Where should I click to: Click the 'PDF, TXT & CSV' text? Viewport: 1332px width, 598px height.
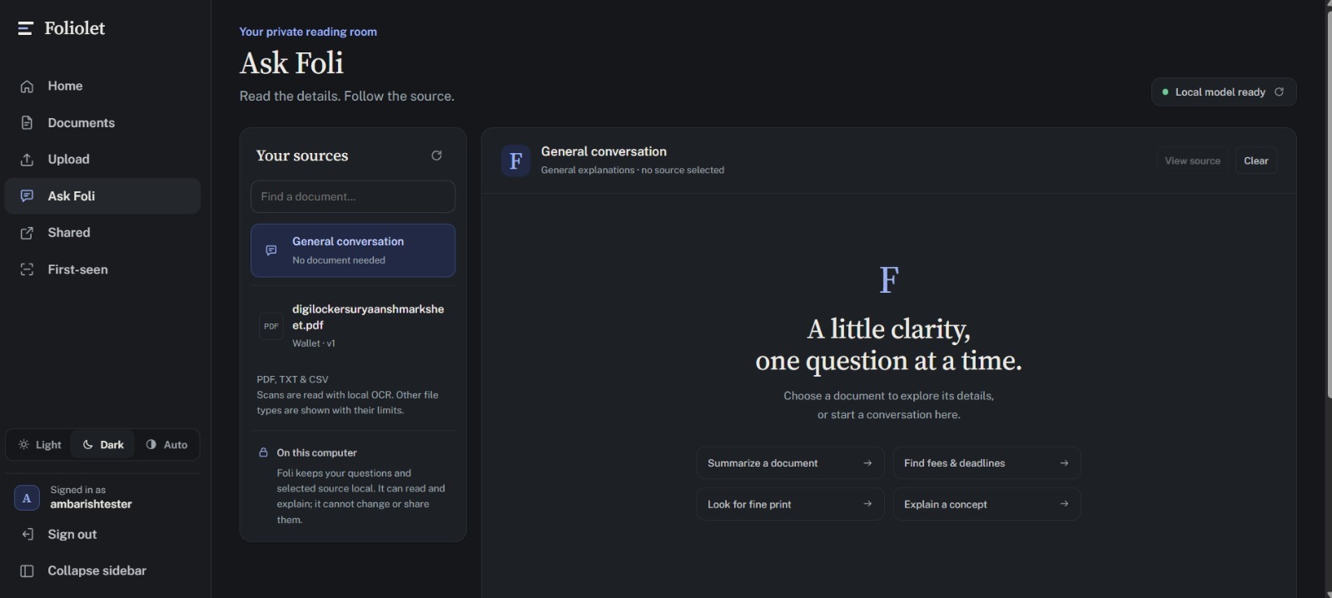point(292,379)
